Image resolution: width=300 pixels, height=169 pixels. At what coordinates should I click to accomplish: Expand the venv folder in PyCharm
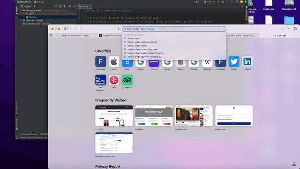23,14
